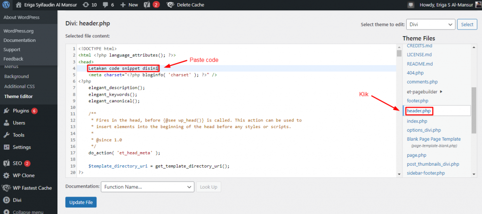Open footer.php theme file
The width and height of the screenshot is (482, 214).
point(418,100)
